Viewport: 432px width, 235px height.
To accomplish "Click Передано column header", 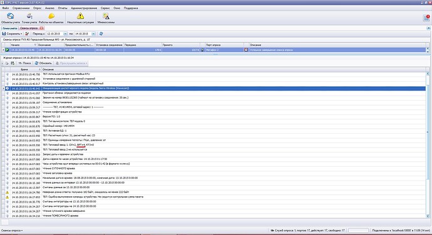I will point(143,45).
